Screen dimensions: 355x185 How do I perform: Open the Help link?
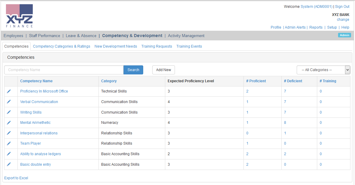point(345,27)
